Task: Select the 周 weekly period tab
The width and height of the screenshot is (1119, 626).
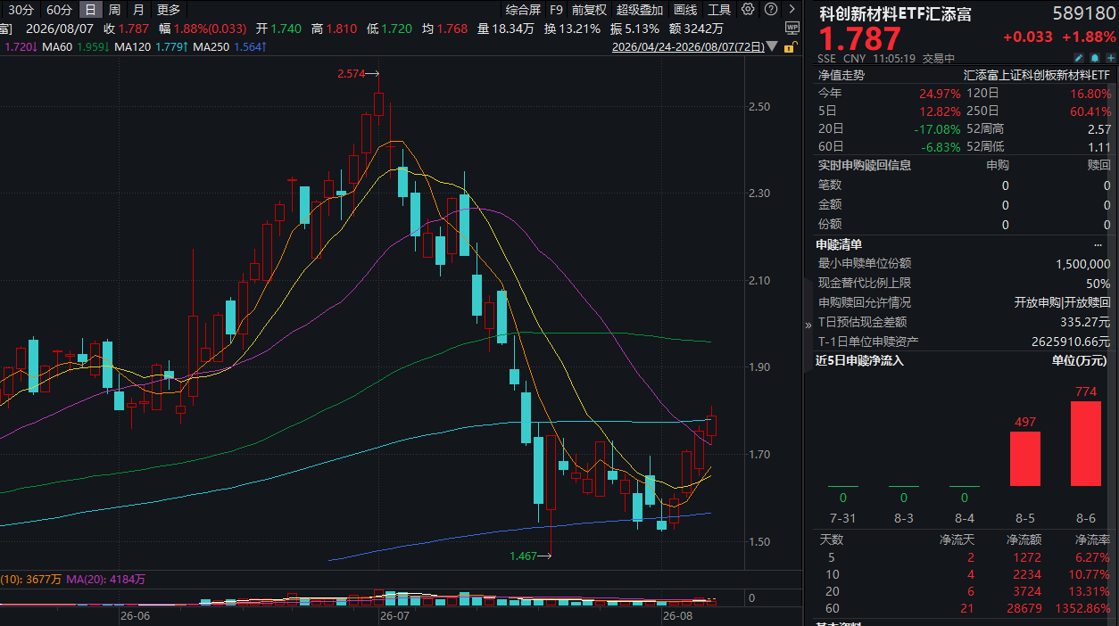Action: pos(114,10)
